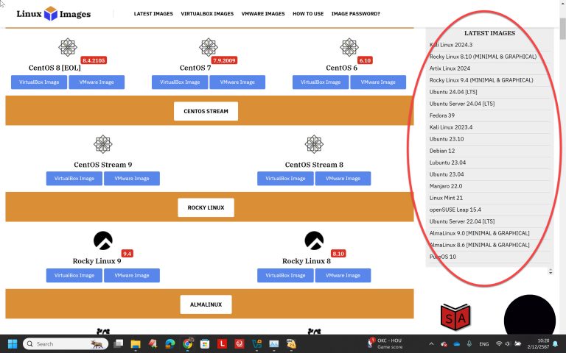Click the ALMALINUX section button

coord(206,304)
